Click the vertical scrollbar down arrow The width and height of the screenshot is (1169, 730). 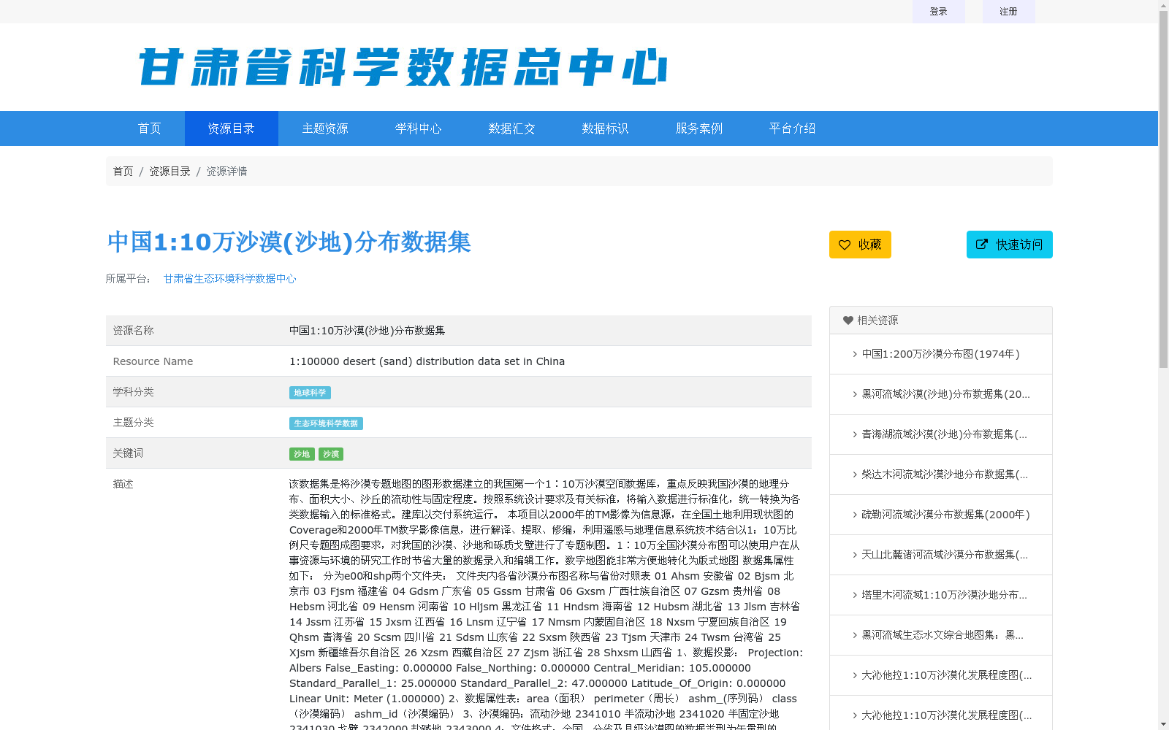tap(1164, 724)
